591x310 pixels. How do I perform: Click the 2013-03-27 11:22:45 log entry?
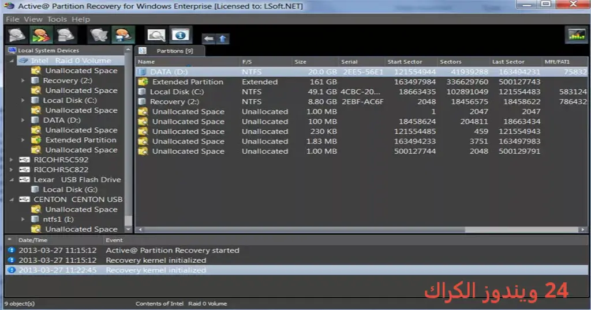point(296,270)
